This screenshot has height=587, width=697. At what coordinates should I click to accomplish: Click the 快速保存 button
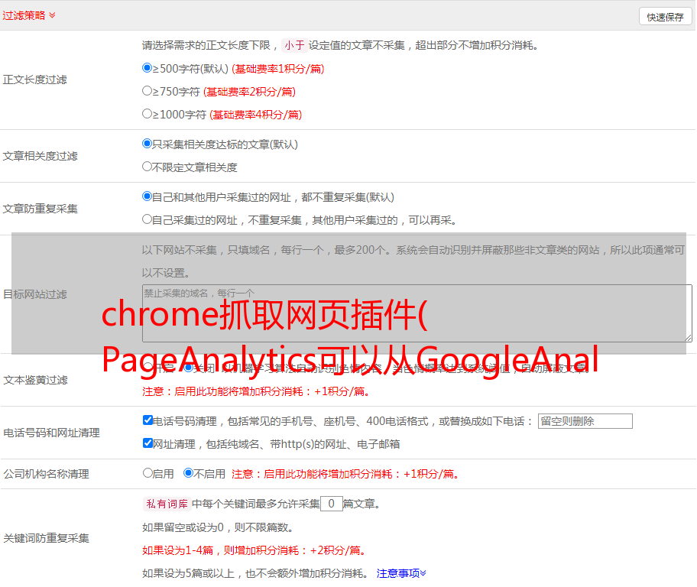(665, 17)
